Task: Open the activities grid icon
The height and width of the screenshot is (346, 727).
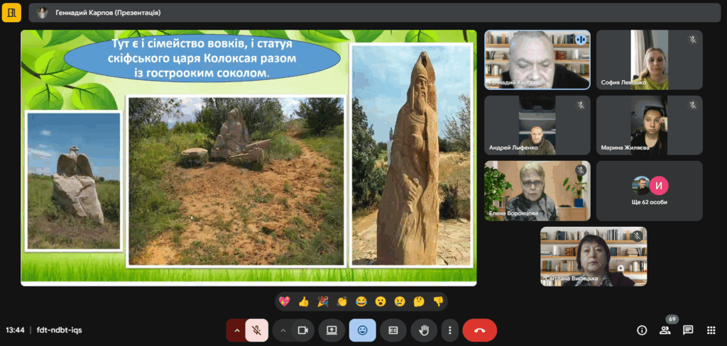Action: 711,330
